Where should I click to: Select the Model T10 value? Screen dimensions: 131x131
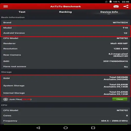(x=125, y=28)
